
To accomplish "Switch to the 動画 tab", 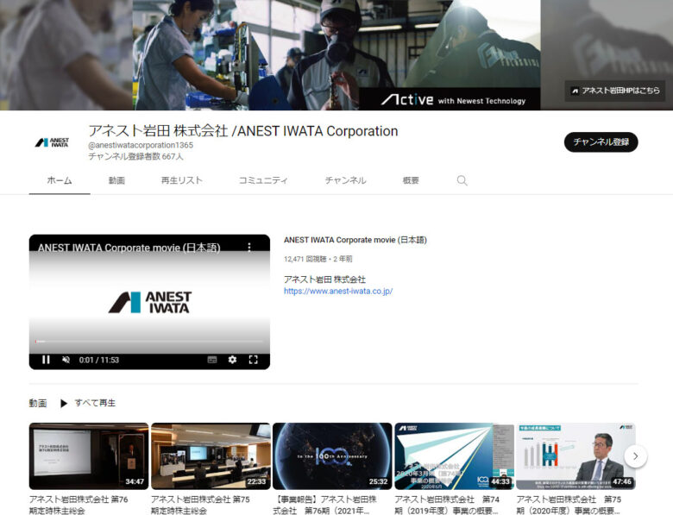I will pyautogui.click(x=116, y=180).
